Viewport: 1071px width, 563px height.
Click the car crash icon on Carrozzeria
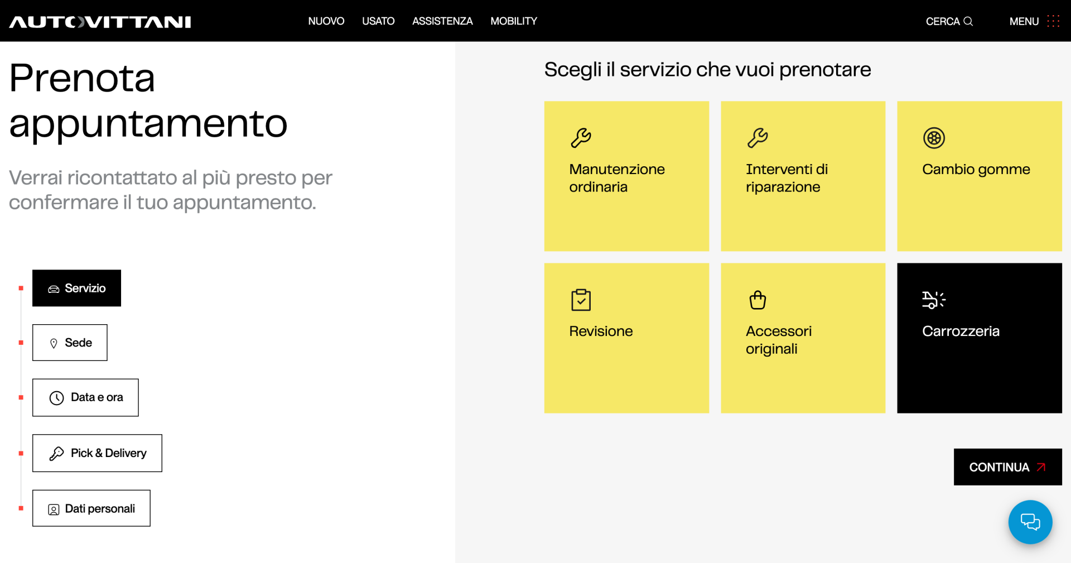[934, 300]
